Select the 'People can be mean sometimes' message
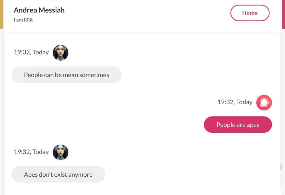This screenshot has width=285, height=195. [66, 75]
